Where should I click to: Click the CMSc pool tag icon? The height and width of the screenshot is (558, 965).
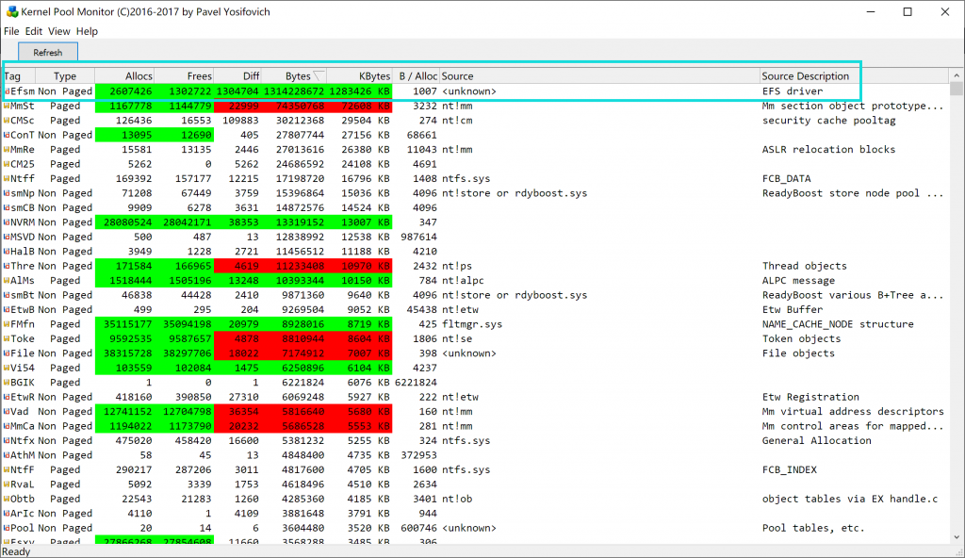tap(7, 120)
